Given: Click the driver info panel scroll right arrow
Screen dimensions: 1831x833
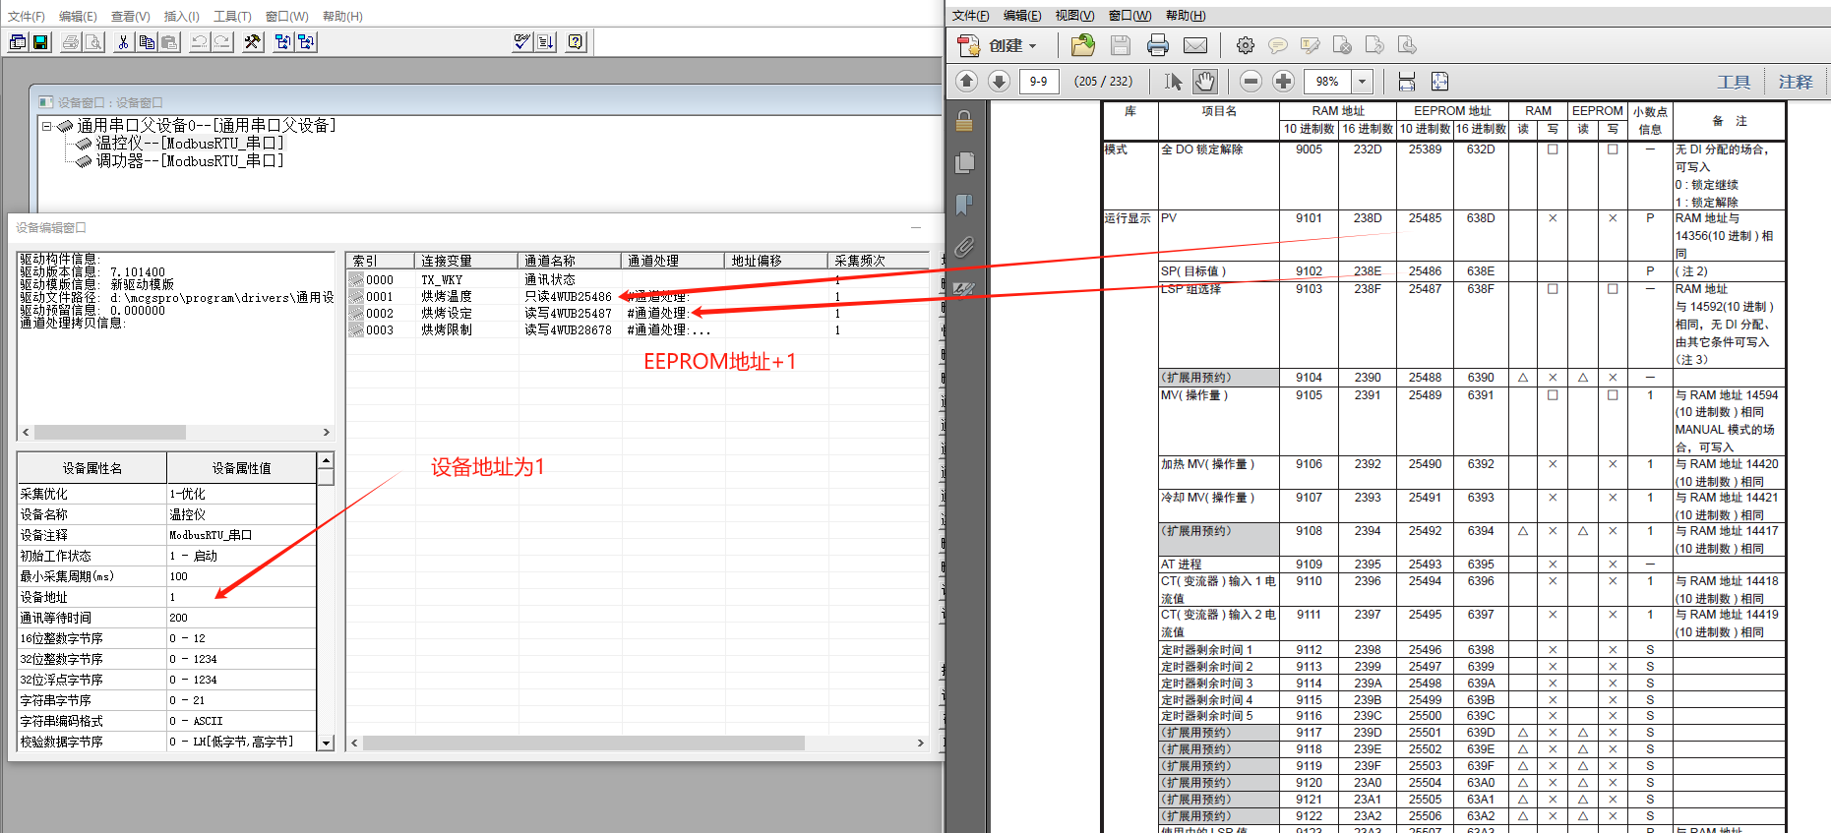Looking at the screenshot, I should point(327,432).
